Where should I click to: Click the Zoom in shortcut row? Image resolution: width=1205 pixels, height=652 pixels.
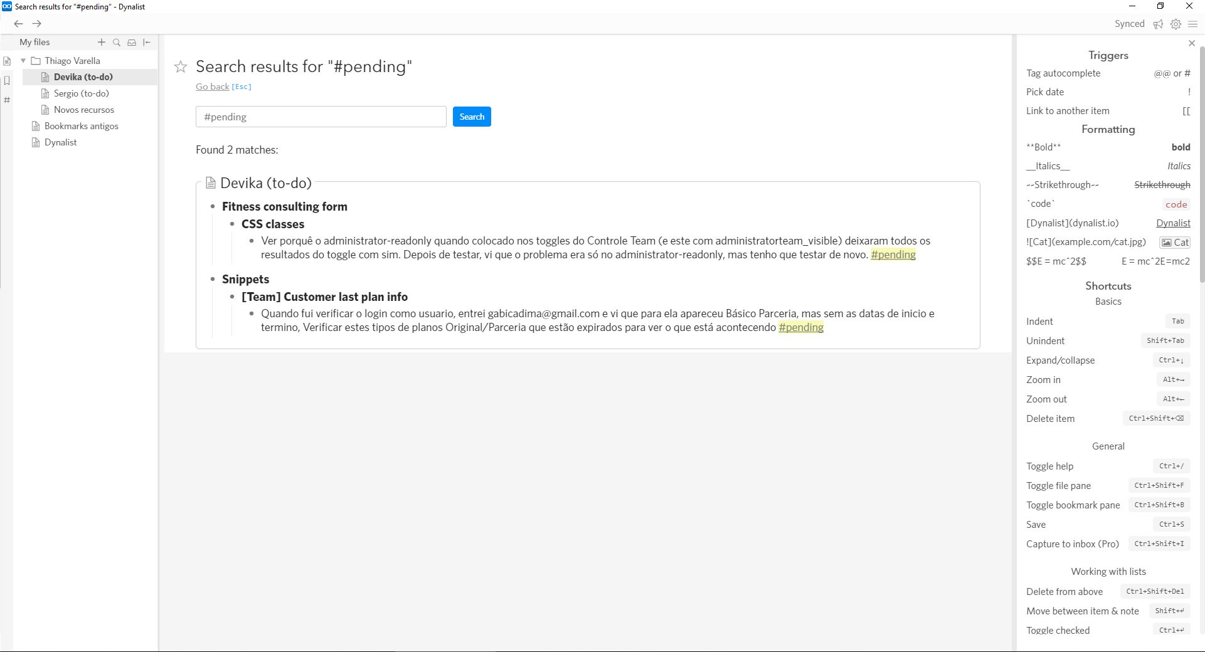[x=1108, y=380]
